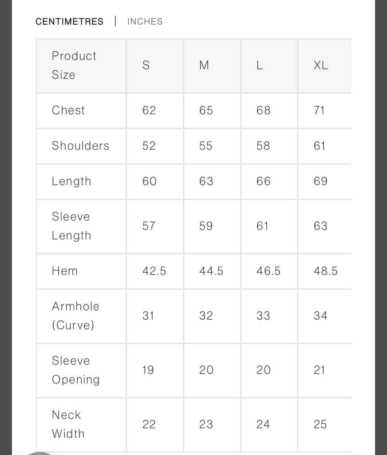Click the Product Size header cell
The image size is (387, 455).
(74, 65)
